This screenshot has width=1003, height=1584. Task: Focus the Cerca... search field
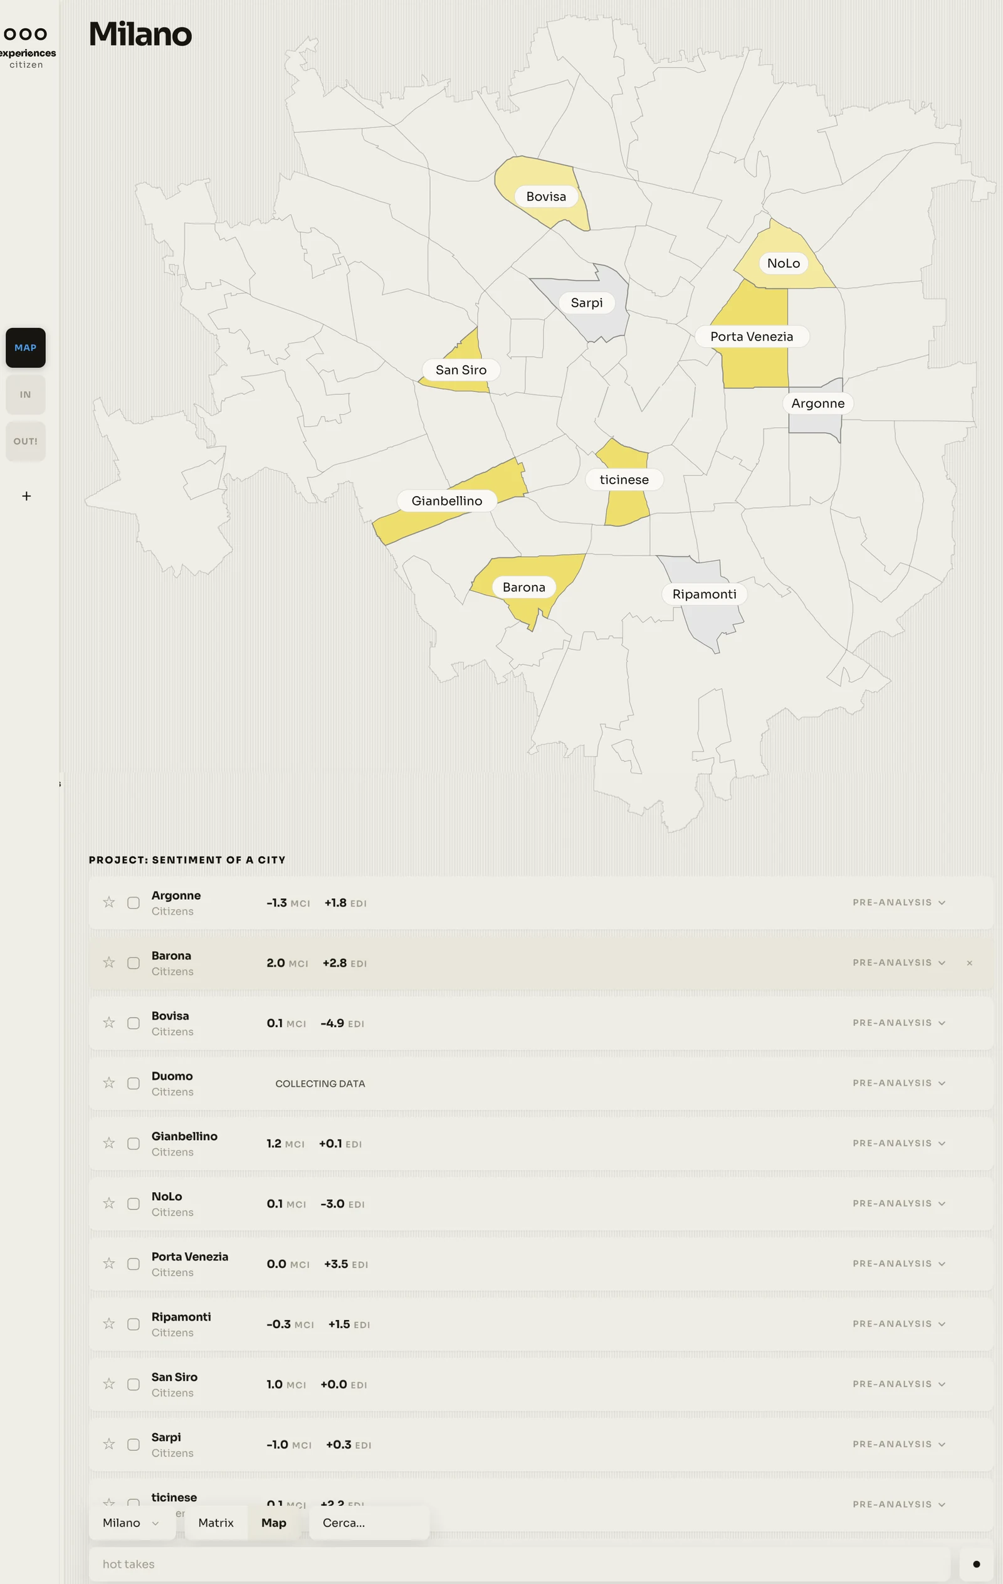[x=369, y=1523]
